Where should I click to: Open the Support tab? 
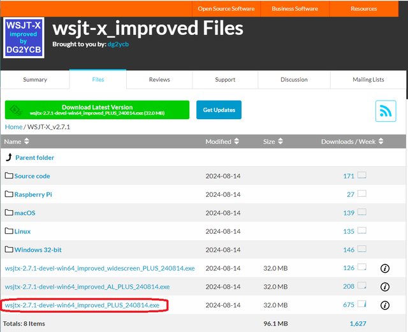225,80
